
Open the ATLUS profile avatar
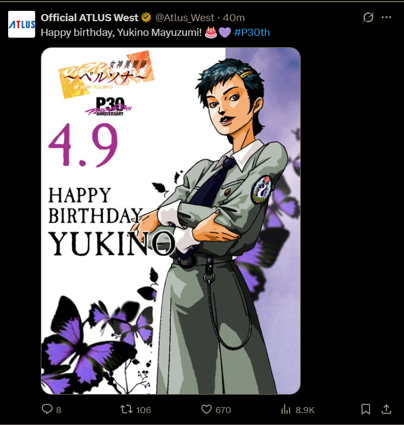coord(21,24)
